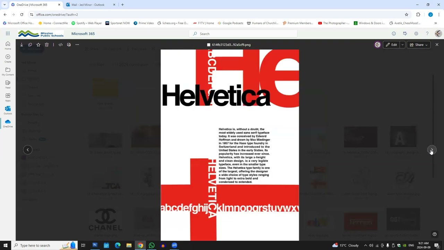Click the embed code icon
This screenshot has width=444, height=250.
[x=60, y=45]
